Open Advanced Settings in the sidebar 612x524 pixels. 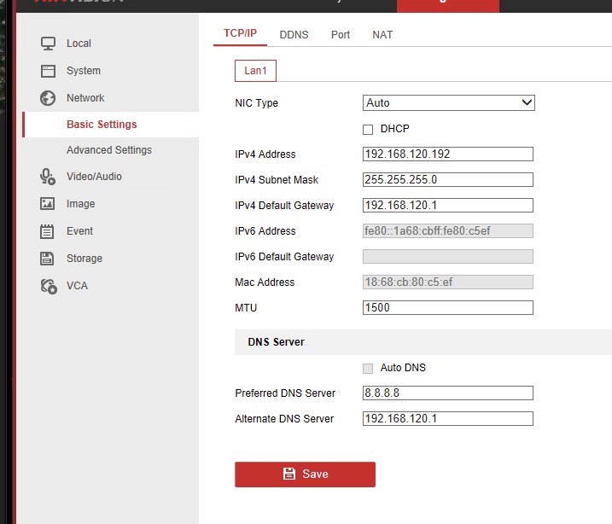coord(109,150)
